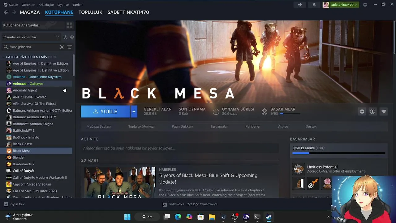The image size is (396, 223).
Task: Open the SADETTİNKATİ470 profile tab
Action: (x=128, y=12)
